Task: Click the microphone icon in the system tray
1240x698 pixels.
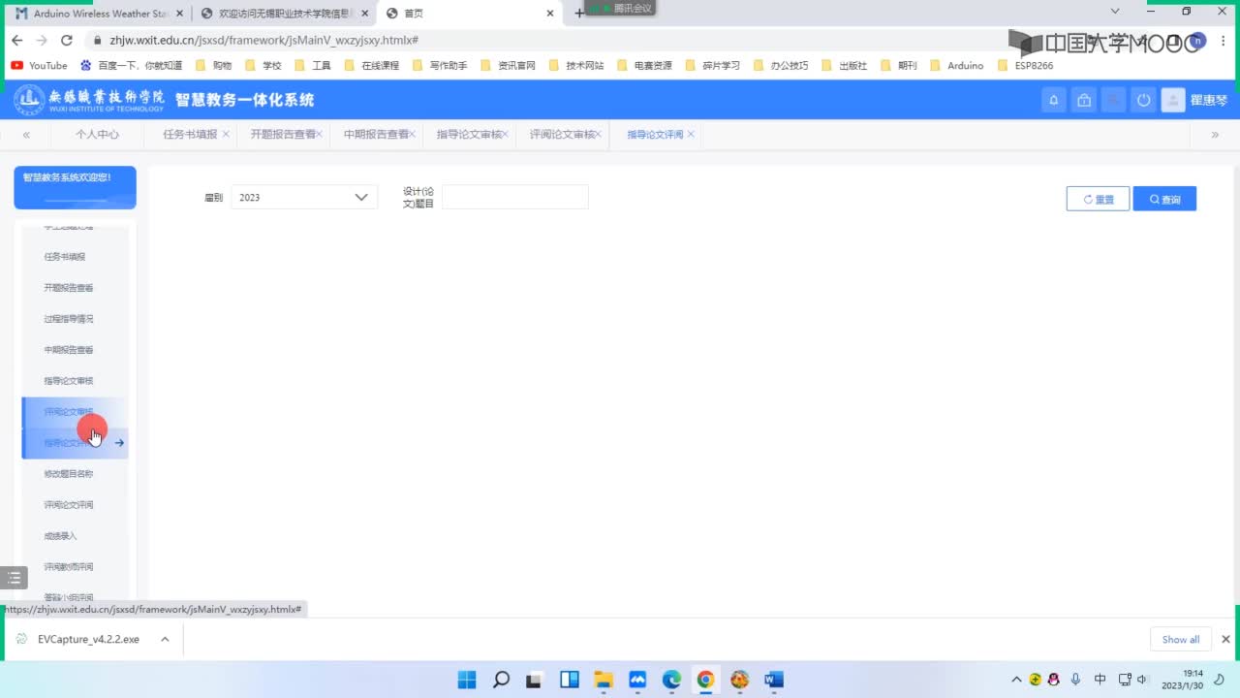Action: coord(1075,680)
